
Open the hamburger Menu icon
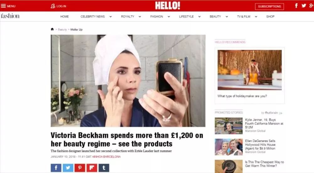pos(3,6)
